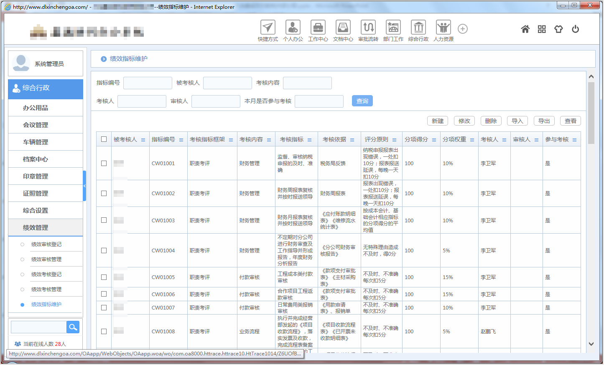Select 绩效考核管理 in the sidebar
The width and height of the screenshot is (604, 365).
pos(46,289)
